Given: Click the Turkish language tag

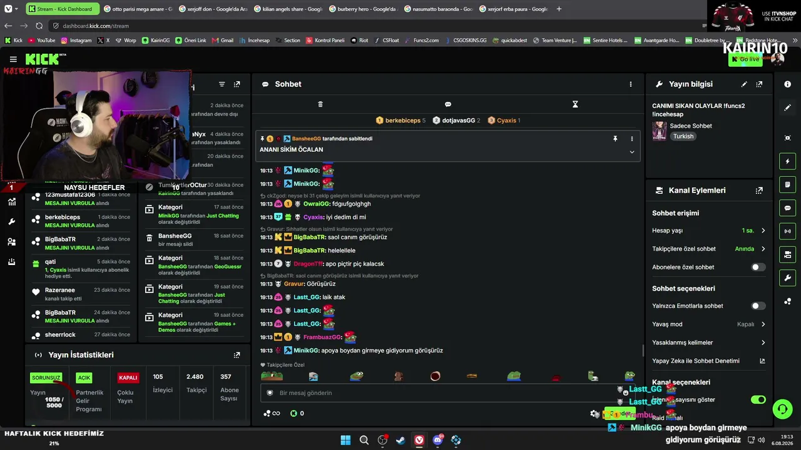Looking at the screenshot, I should 683,136.
